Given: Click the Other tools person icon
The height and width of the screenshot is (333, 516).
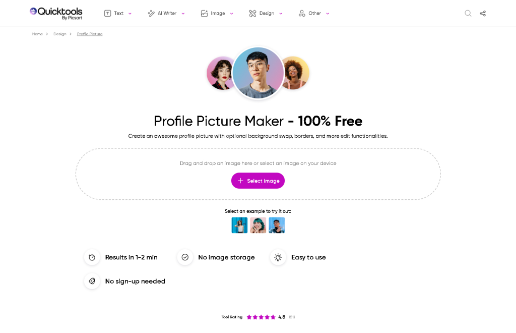Looking at the screenshot, I should click(302, 13).
